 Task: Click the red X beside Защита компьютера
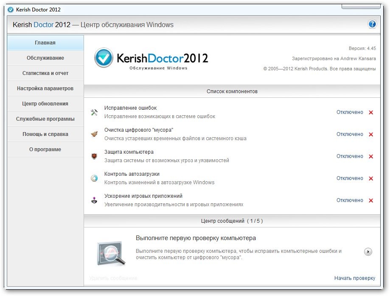pos(371,157)
